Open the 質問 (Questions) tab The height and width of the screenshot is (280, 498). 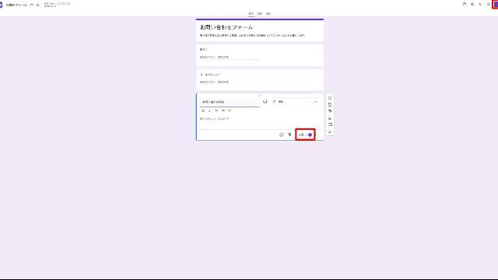pos(251,14)
